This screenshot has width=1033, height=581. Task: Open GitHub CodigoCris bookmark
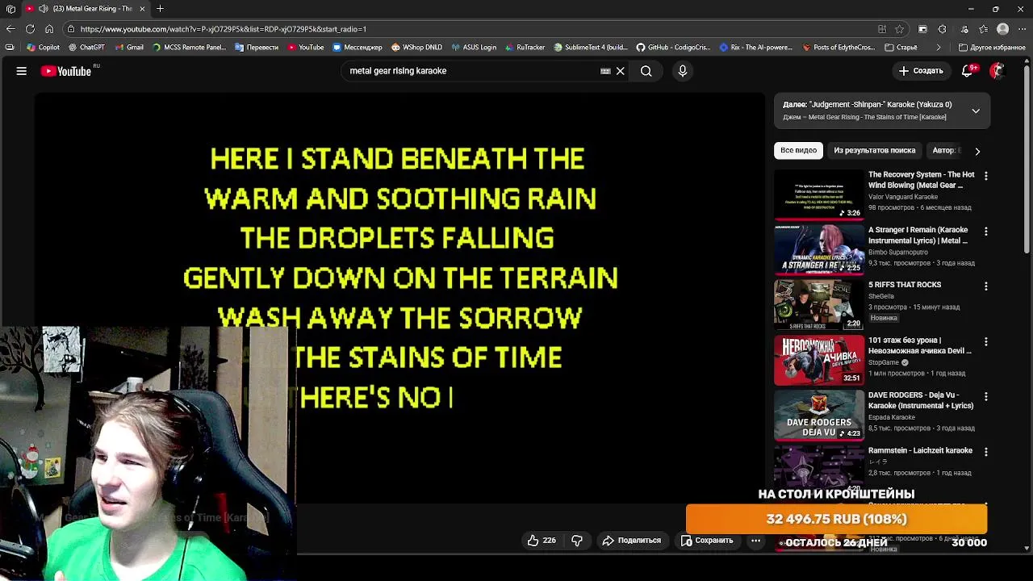click(673, 48)
